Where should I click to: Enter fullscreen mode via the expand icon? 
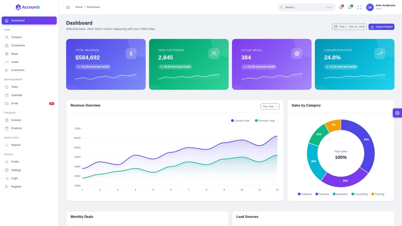(x=359, y=8)
